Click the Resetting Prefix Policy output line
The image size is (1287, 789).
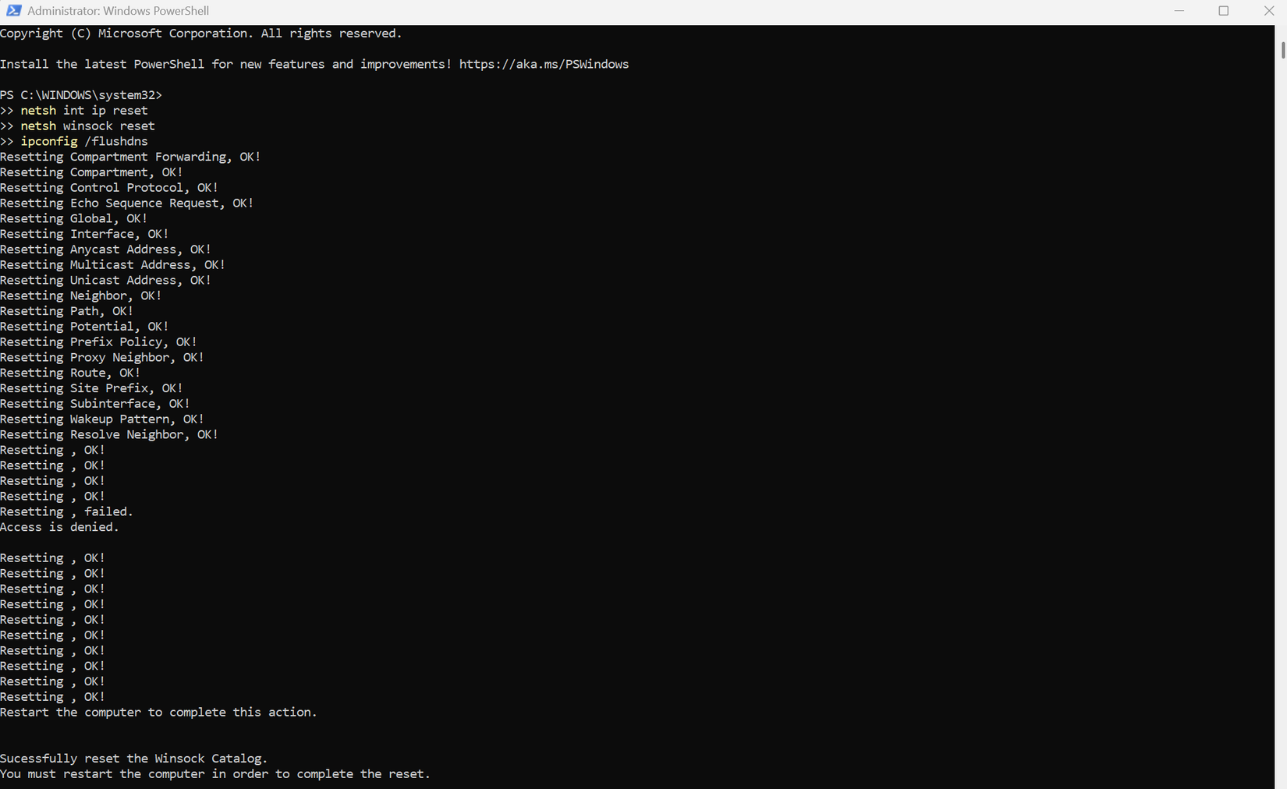click(x=97, y=341)
